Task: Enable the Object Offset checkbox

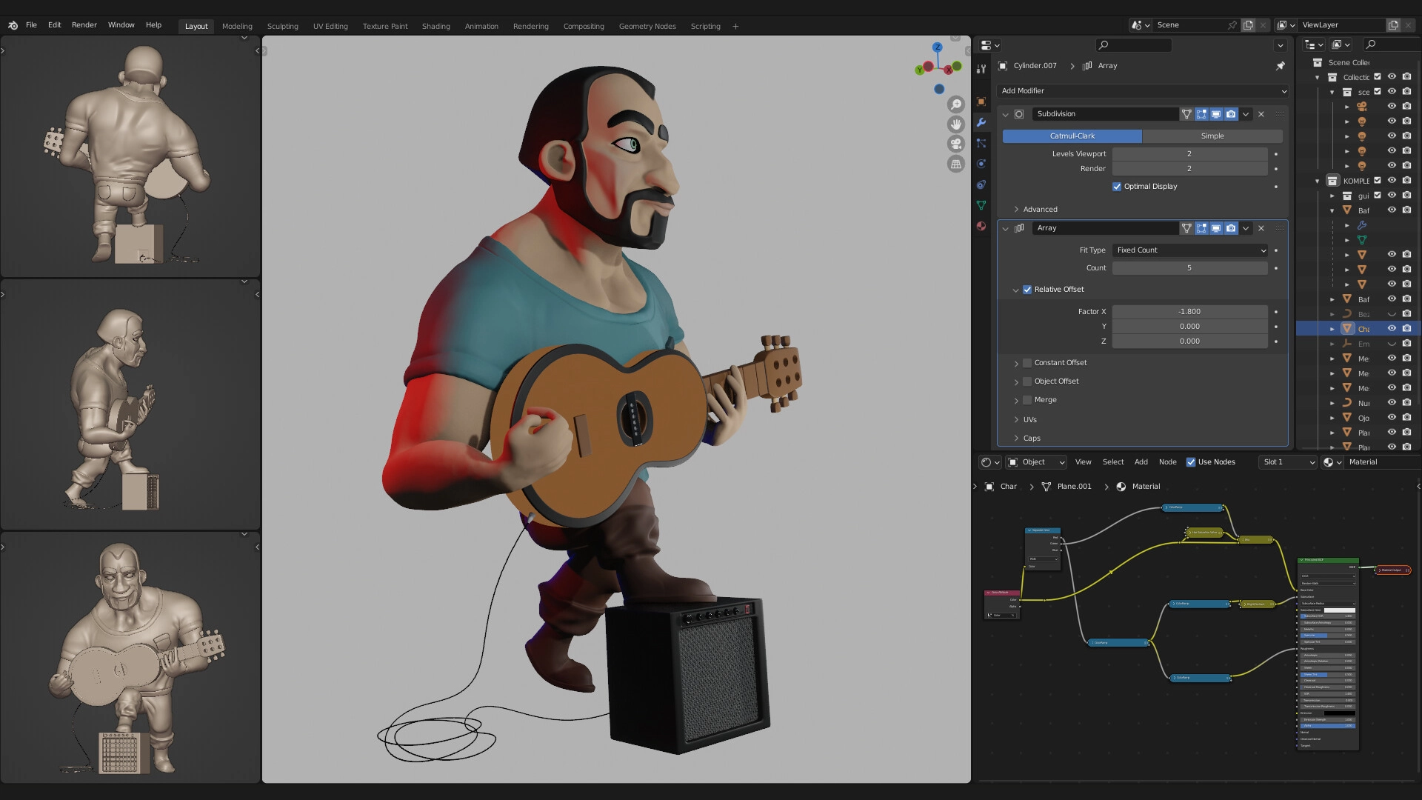Action: tap(1027, 381)
